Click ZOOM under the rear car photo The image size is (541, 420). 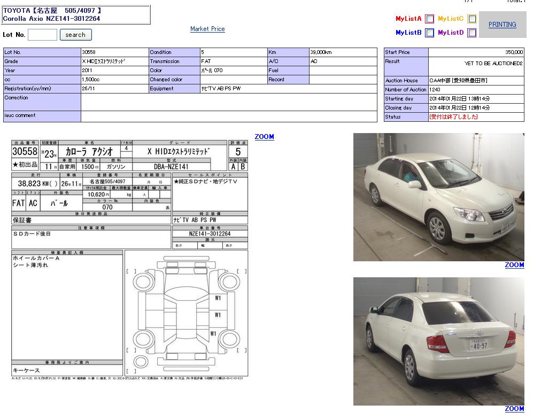click(x=514, y=409)
